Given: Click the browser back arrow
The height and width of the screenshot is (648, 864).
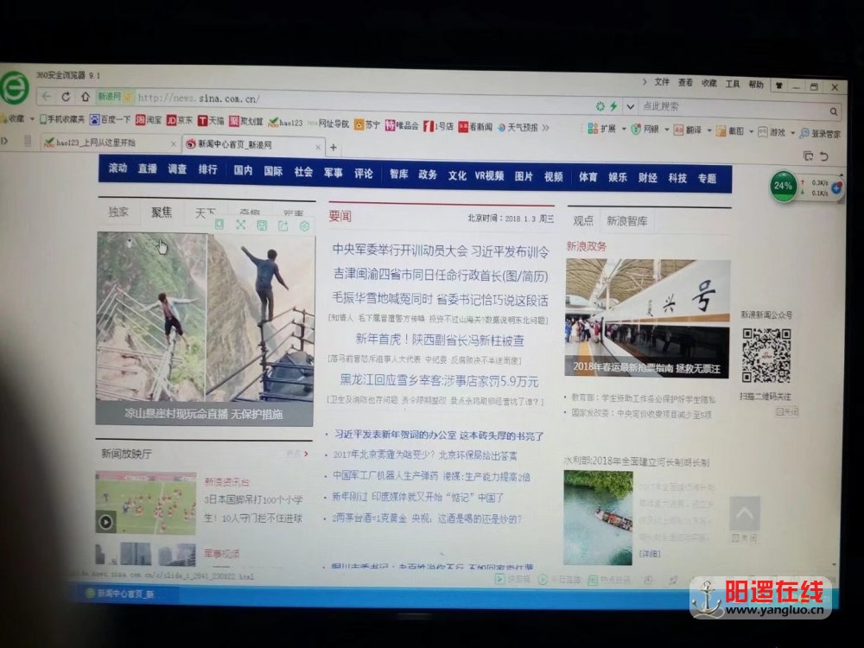Looking at the screenshot, I should 47,96.
